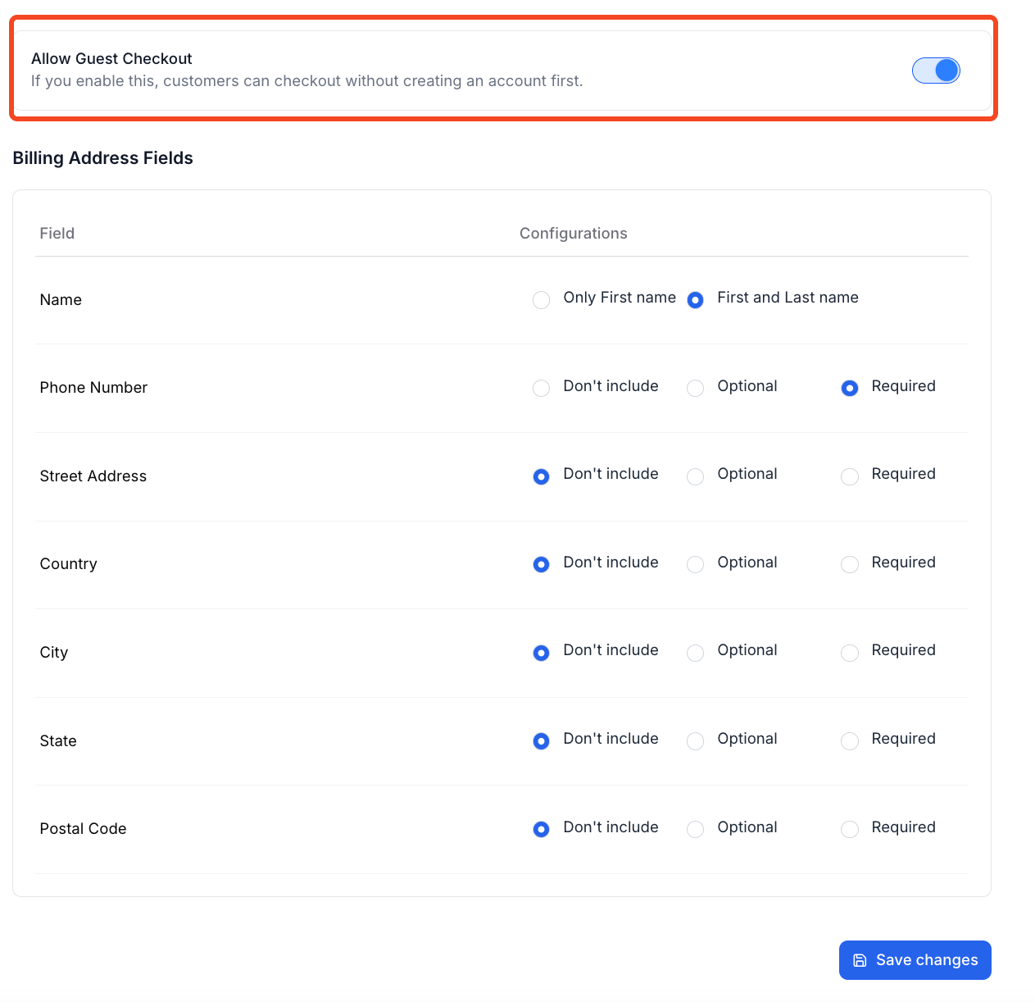Mark Postal Code as Required
Screen dimensions: 1035x1002
pyautogui.click(x=850, y=829)
